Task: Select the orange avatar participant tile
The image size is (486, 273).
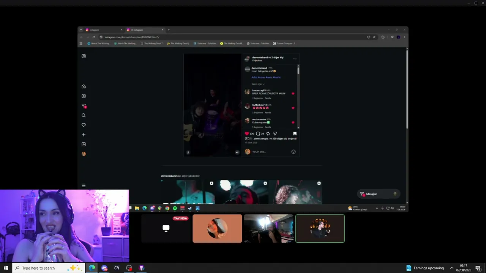Action: point(217,229)
